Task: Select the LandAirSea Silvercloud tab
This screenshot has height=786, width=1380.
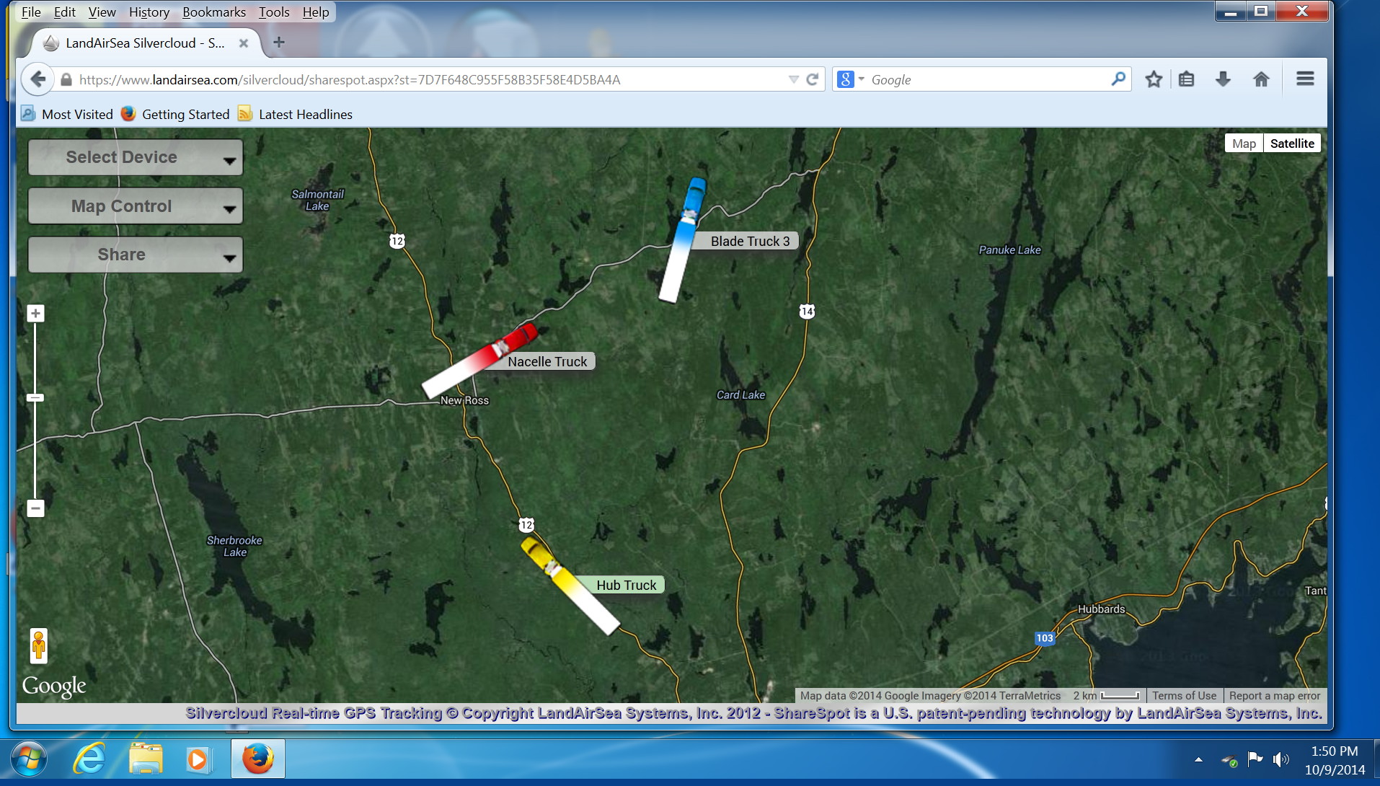Action: click(146, 43)
